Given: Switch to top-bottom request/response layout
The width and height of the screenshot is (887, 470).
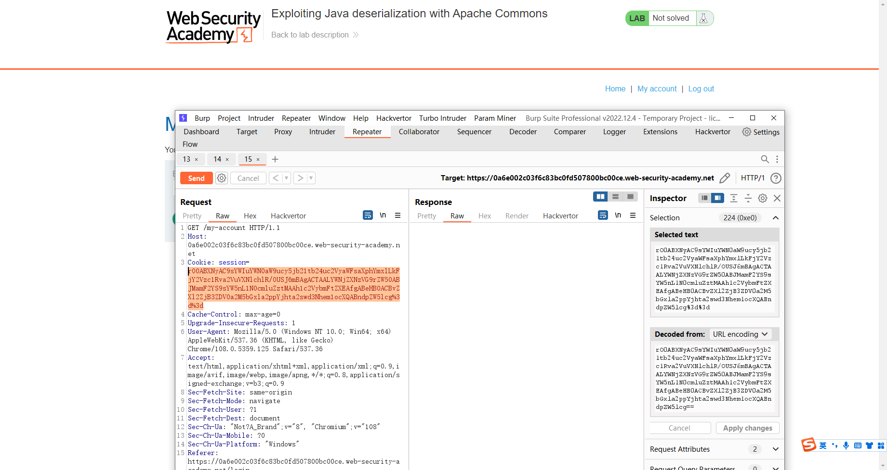Looking at the screenshot, I should (x=615, y=196).
